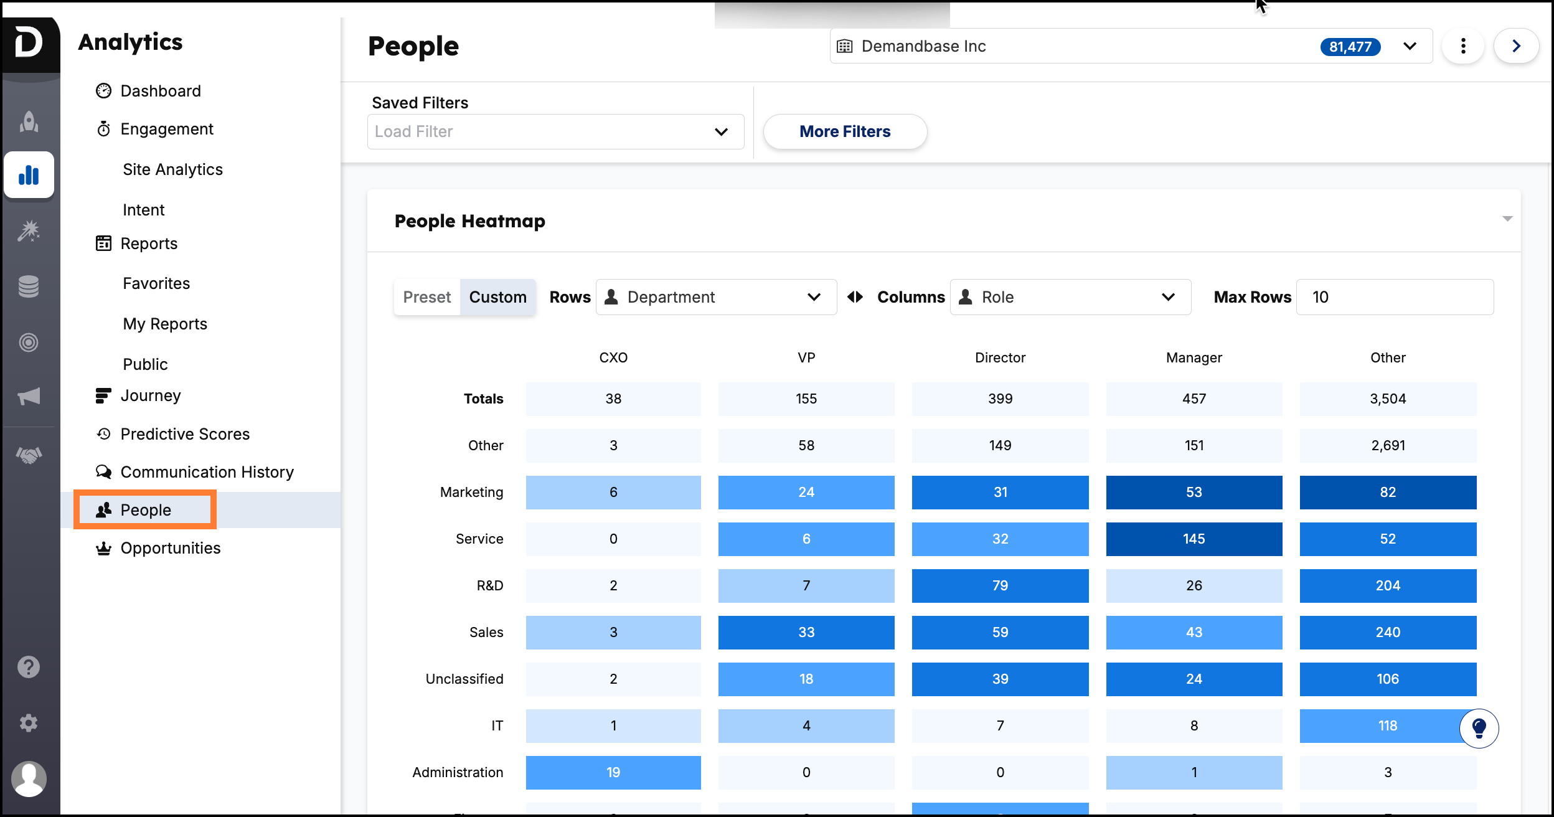This screenshot has height=817, width=1554.
Task: Click the VP column header
Action: point(806,357)
